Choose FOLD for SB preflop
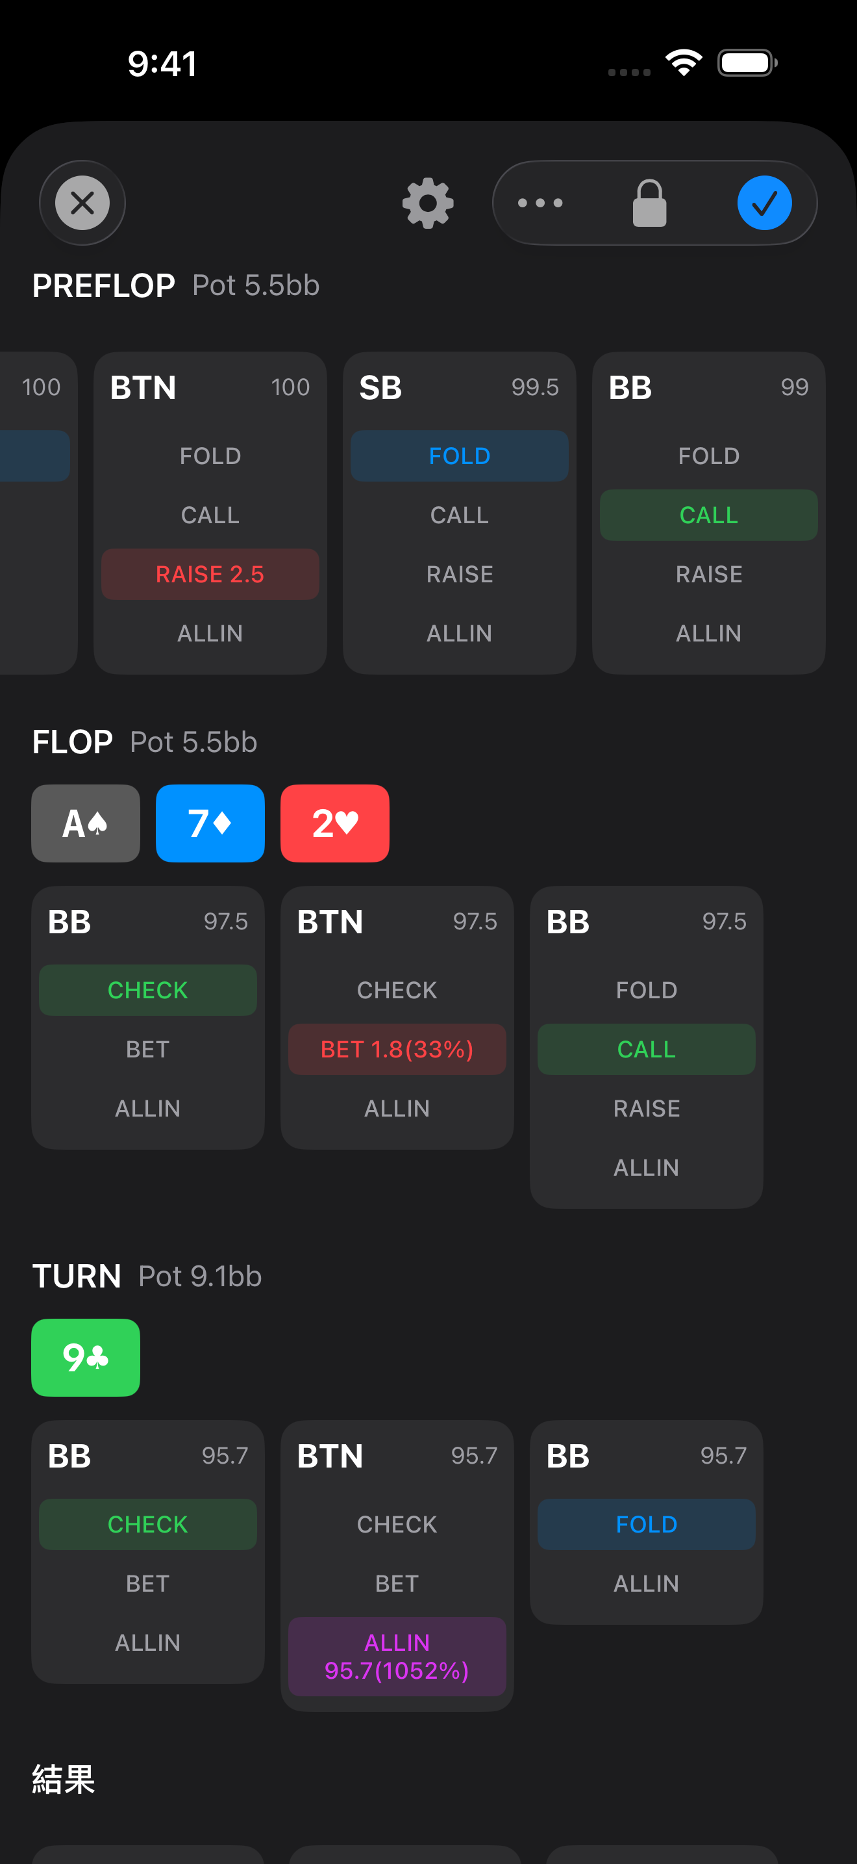This screenshot has width=857, height=1864. point(460,456)
